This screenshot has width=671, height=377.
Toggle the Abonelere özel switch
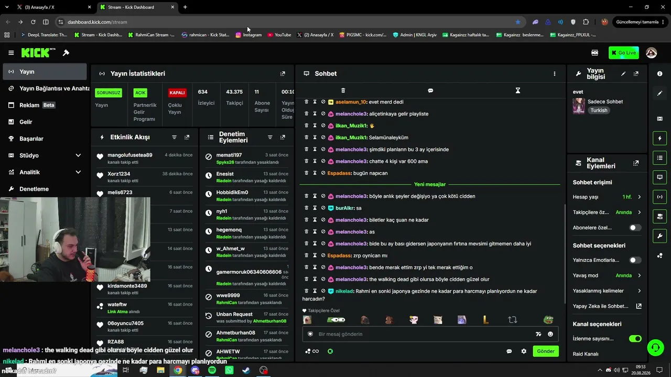pos(635,228)
